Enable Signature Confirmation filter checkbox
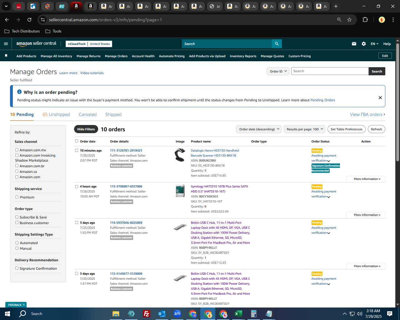This screenshot has height=320, width=400. pyautogui.click(x=17, y=268)
